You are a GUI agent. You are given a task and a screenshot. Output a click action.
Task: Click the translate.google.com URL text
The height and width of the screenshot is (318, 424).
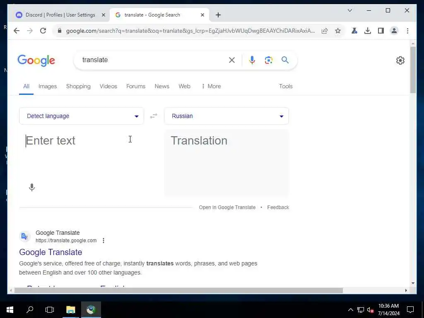click(66, 241)
